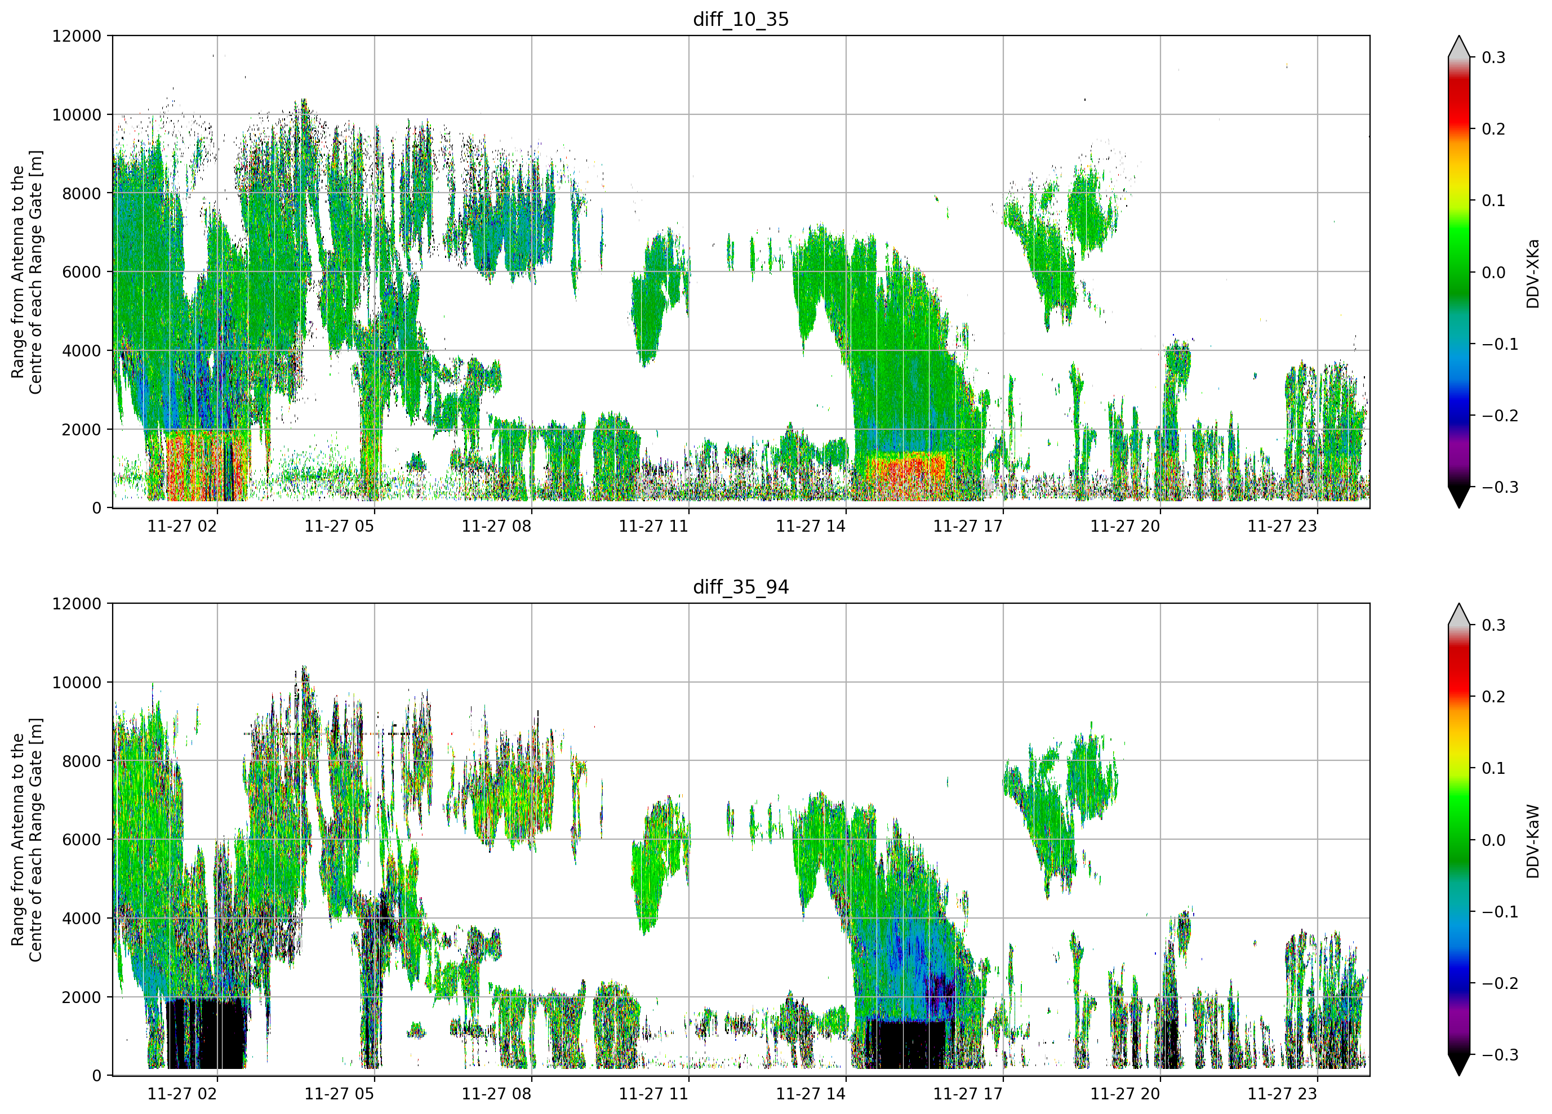This screenshot has height=1114, width=1552.
Task: Click the 0 y-tick label in diff_35_94 plot
Action: coord(96,1076)
